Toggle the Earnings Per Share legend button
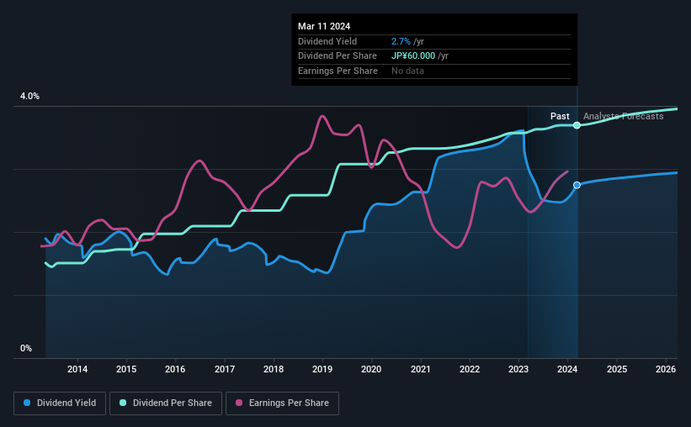Screen dimensions: 691x427 point(282,403)
